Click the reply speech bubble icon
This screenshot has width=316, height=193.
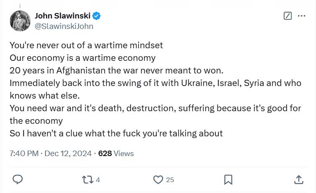point(18,180)
